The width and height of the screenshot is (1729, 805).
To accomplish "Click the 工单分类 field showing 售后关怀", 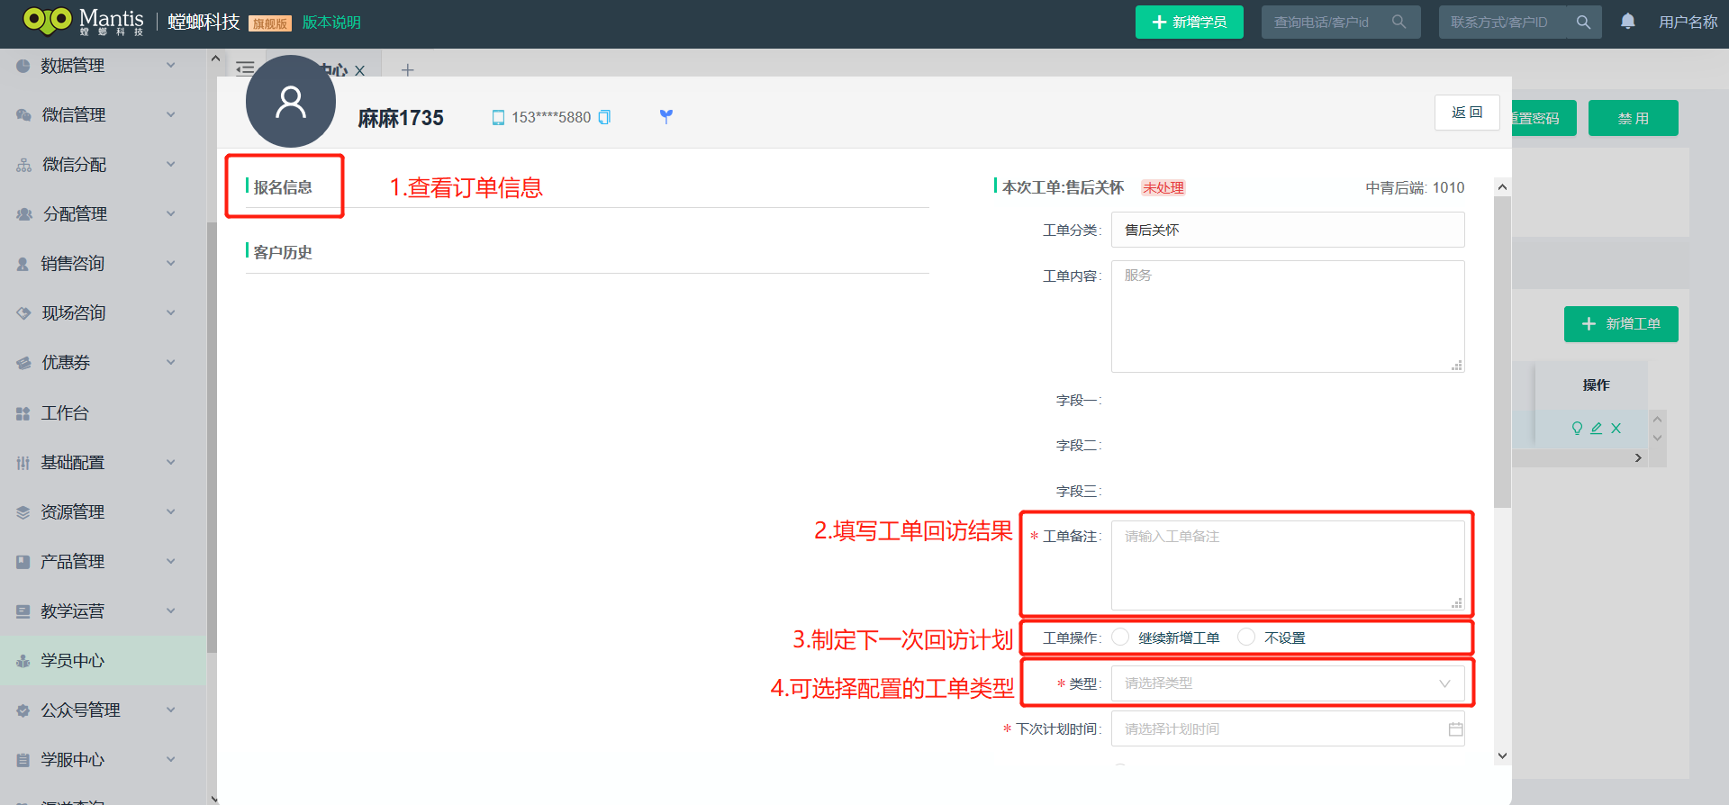I will click(1288, 230).
